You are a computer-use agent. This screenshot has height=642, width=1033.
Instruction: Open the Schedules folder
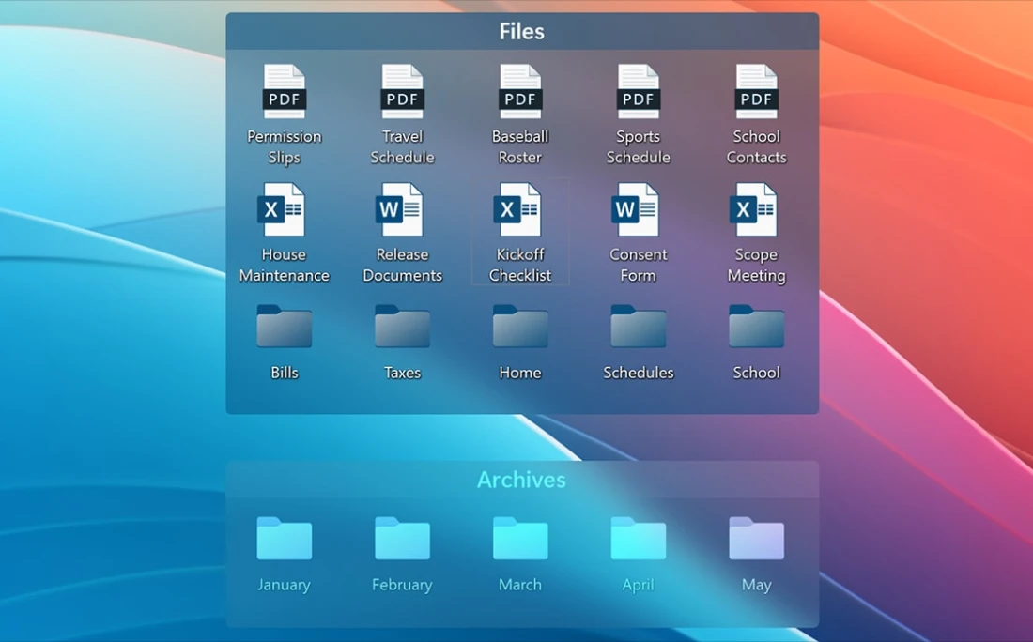pos(639,329)
